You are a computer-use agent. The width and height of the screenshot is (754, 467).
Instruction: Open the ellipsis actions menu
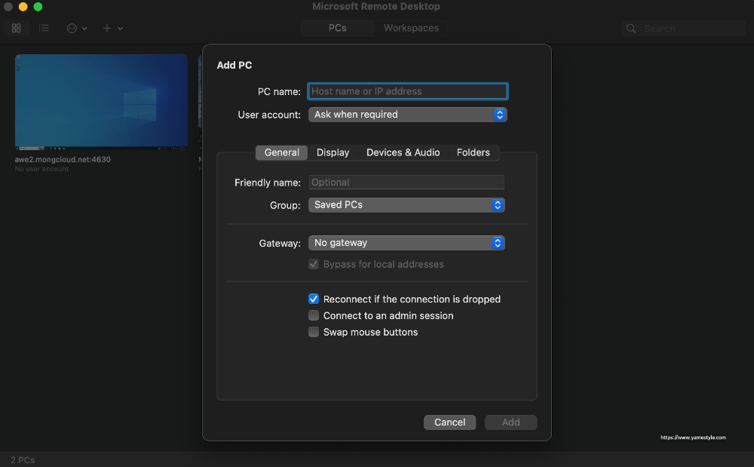click(72, 29)
